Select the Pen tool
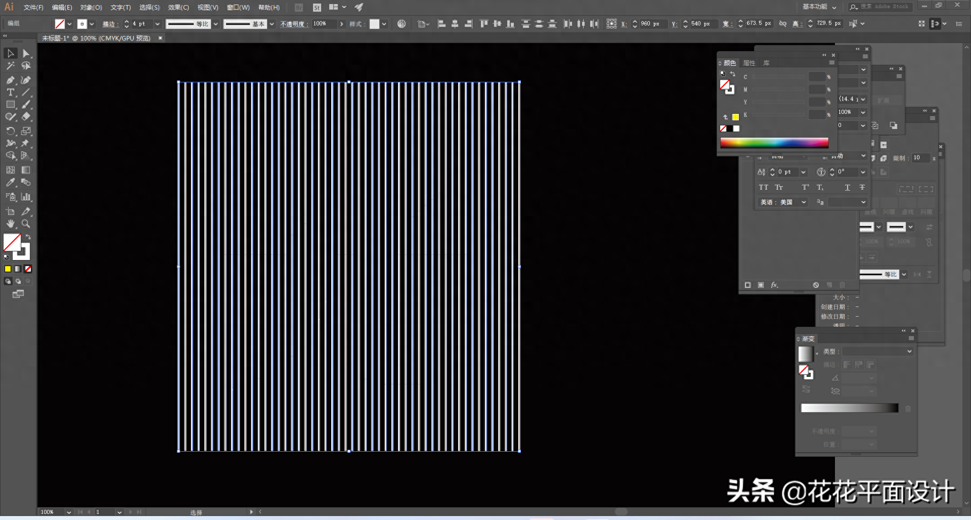Image resolution: width=971 pixels, height=520 pixels. 10,80
